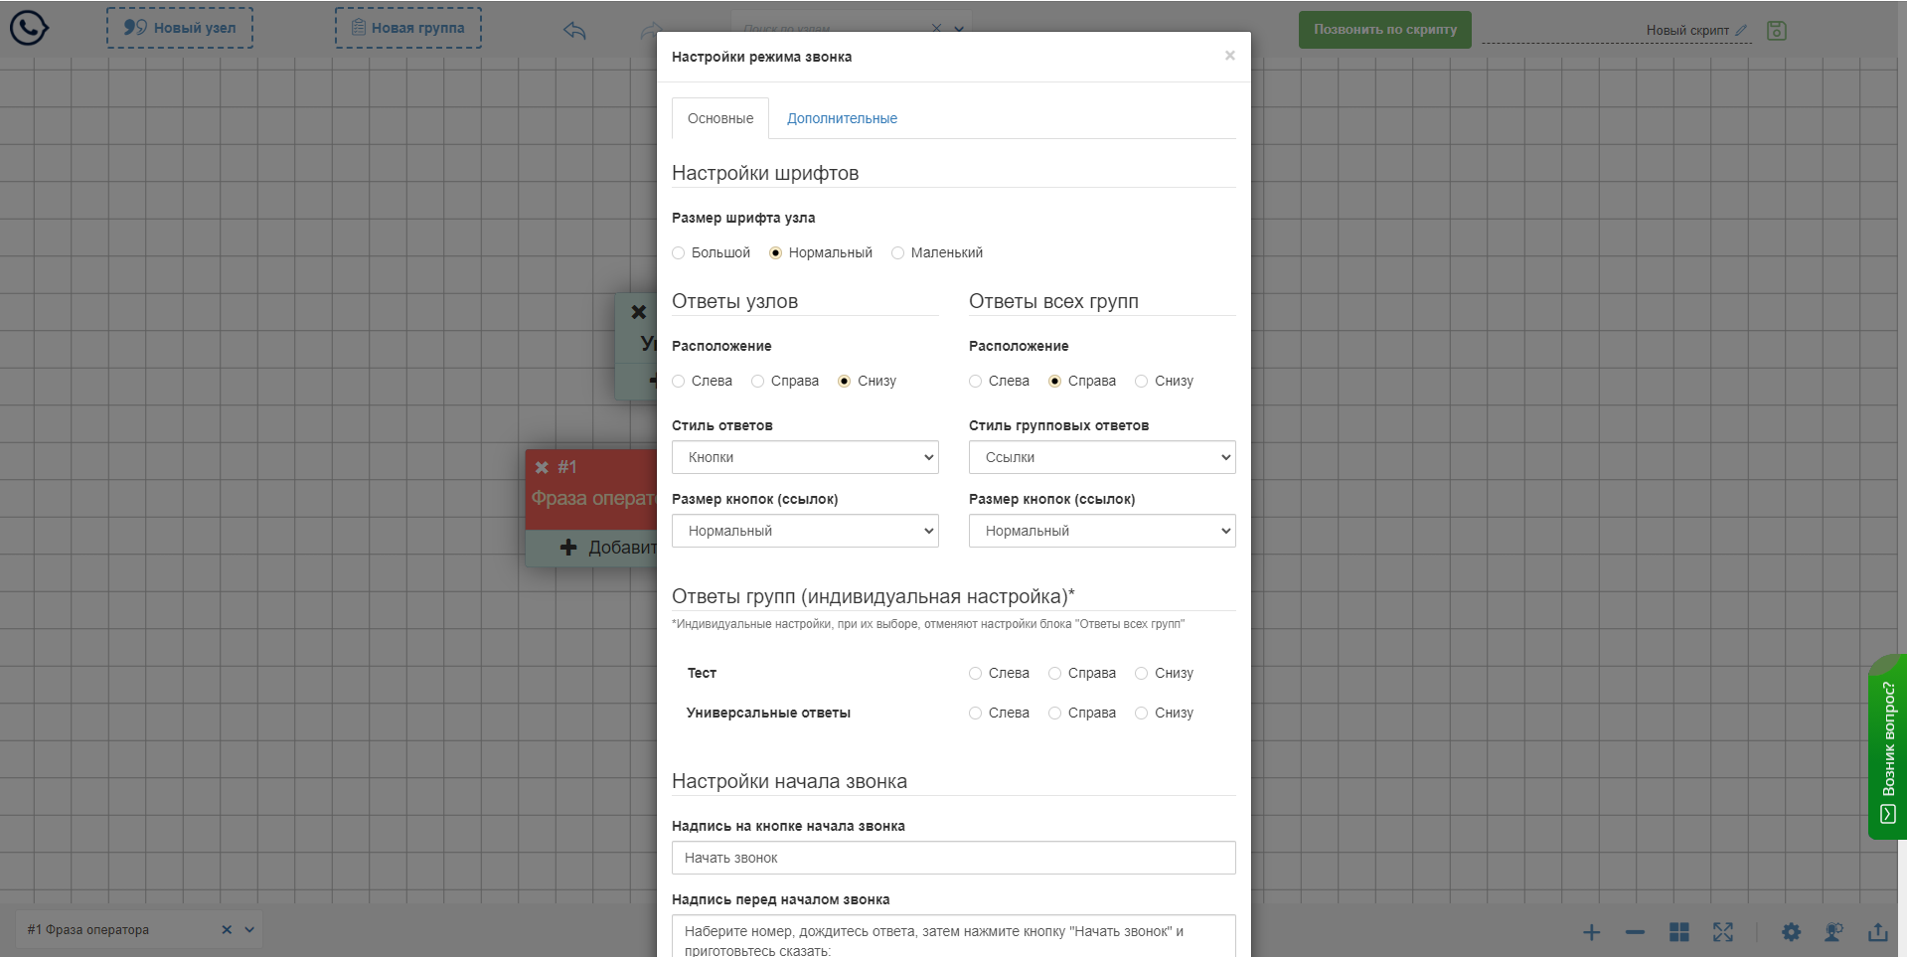
Task: Click the undo arrow in the top toolbar
Action: pyautogui.click(x=574, y=31)
